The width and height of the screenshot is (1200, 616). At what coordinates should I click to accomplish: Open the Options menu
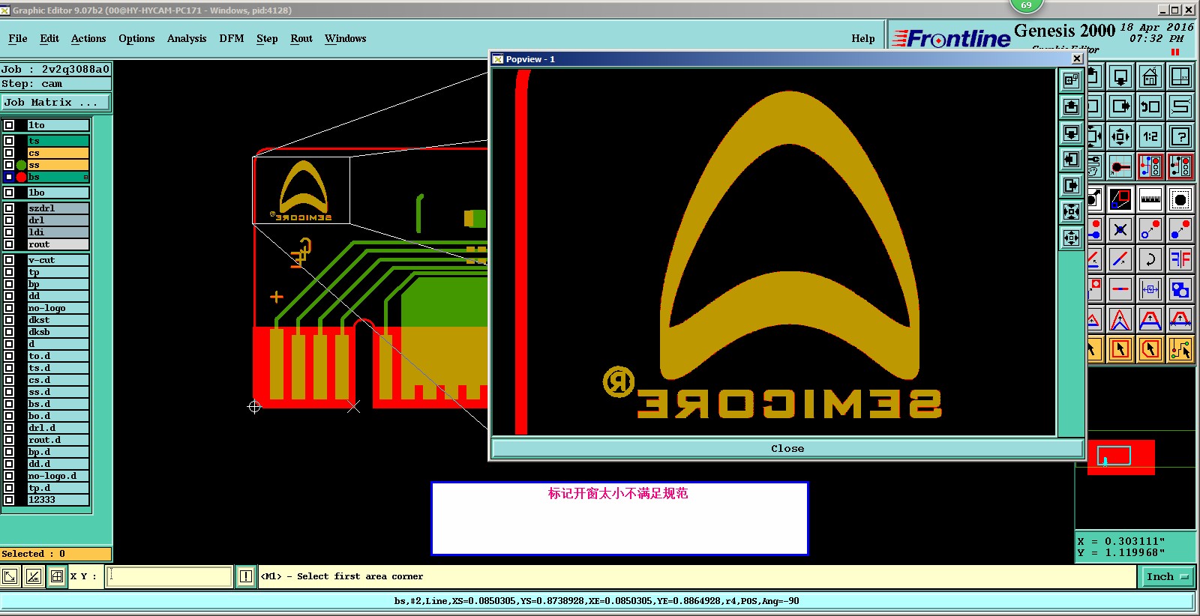click(136, 38)
